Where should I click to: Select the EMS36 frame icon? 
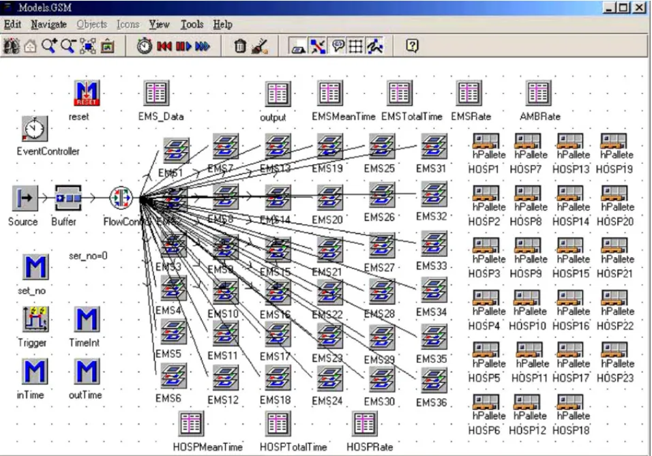coord(434,380)
